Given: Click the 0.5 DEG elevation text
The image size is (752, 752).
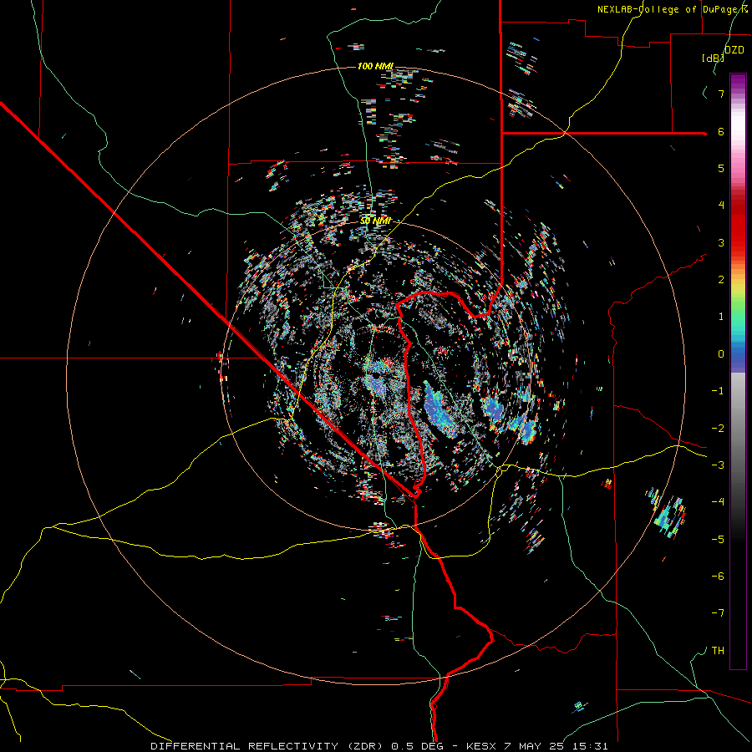Looking at the screenshot, I should click(417, 746).
